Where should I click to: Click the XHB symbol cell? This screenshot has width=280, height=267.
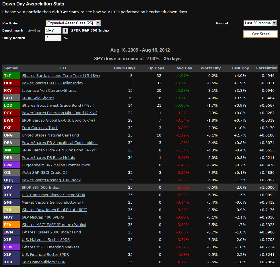point(11,262)
